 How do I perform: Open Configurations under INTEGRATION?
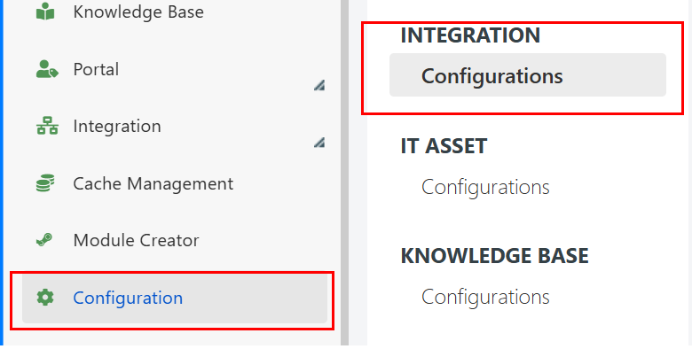click(x=527, y=75)
